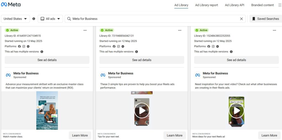Viewport: 282px width, 140px height.
Task: Click More ideas for your next Reels ad caption
Action: pyautogui.click(x=209, y=137)
